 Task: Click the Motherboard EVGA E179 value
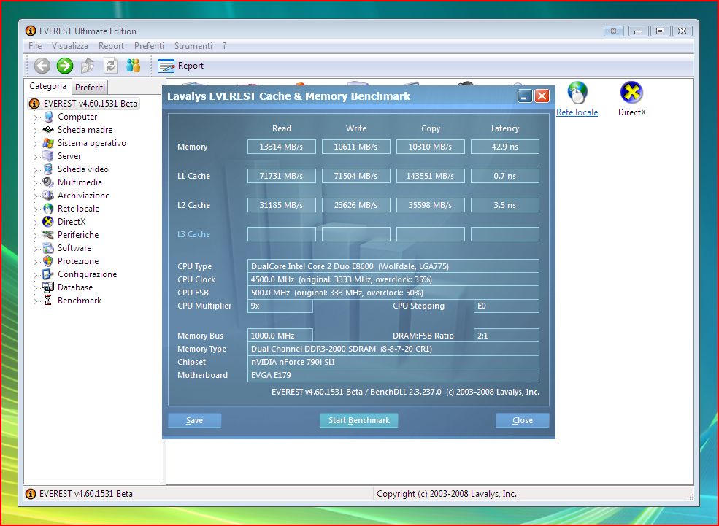[393, 375]
